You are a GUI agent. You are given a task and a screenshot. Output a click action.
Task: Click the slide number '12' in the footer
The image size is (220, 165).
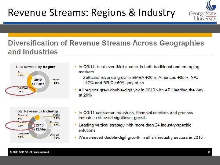coord(209,152)
